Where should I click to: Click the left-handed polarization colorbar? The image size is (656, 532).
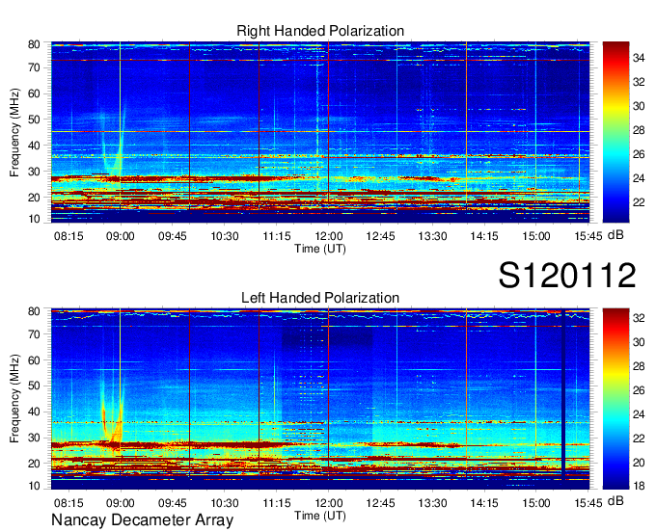tap(615, 399)
